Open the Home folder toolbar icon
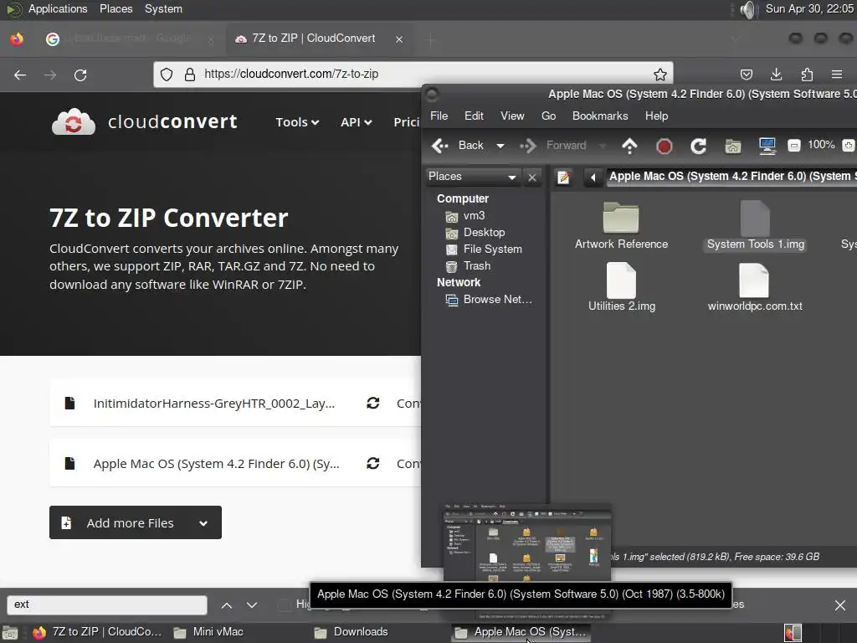The height and width of the screenshot is (643, 857). (733, 146)
